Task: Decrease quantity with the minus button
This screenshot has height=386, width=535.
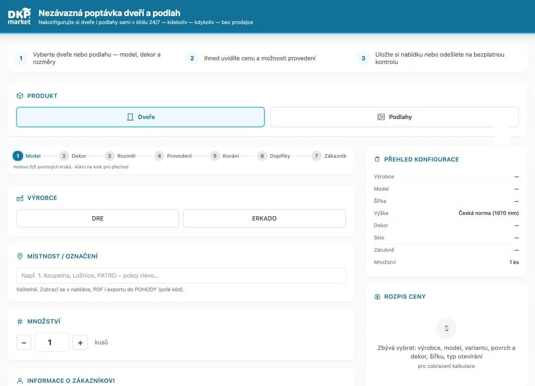Action: 24,342
